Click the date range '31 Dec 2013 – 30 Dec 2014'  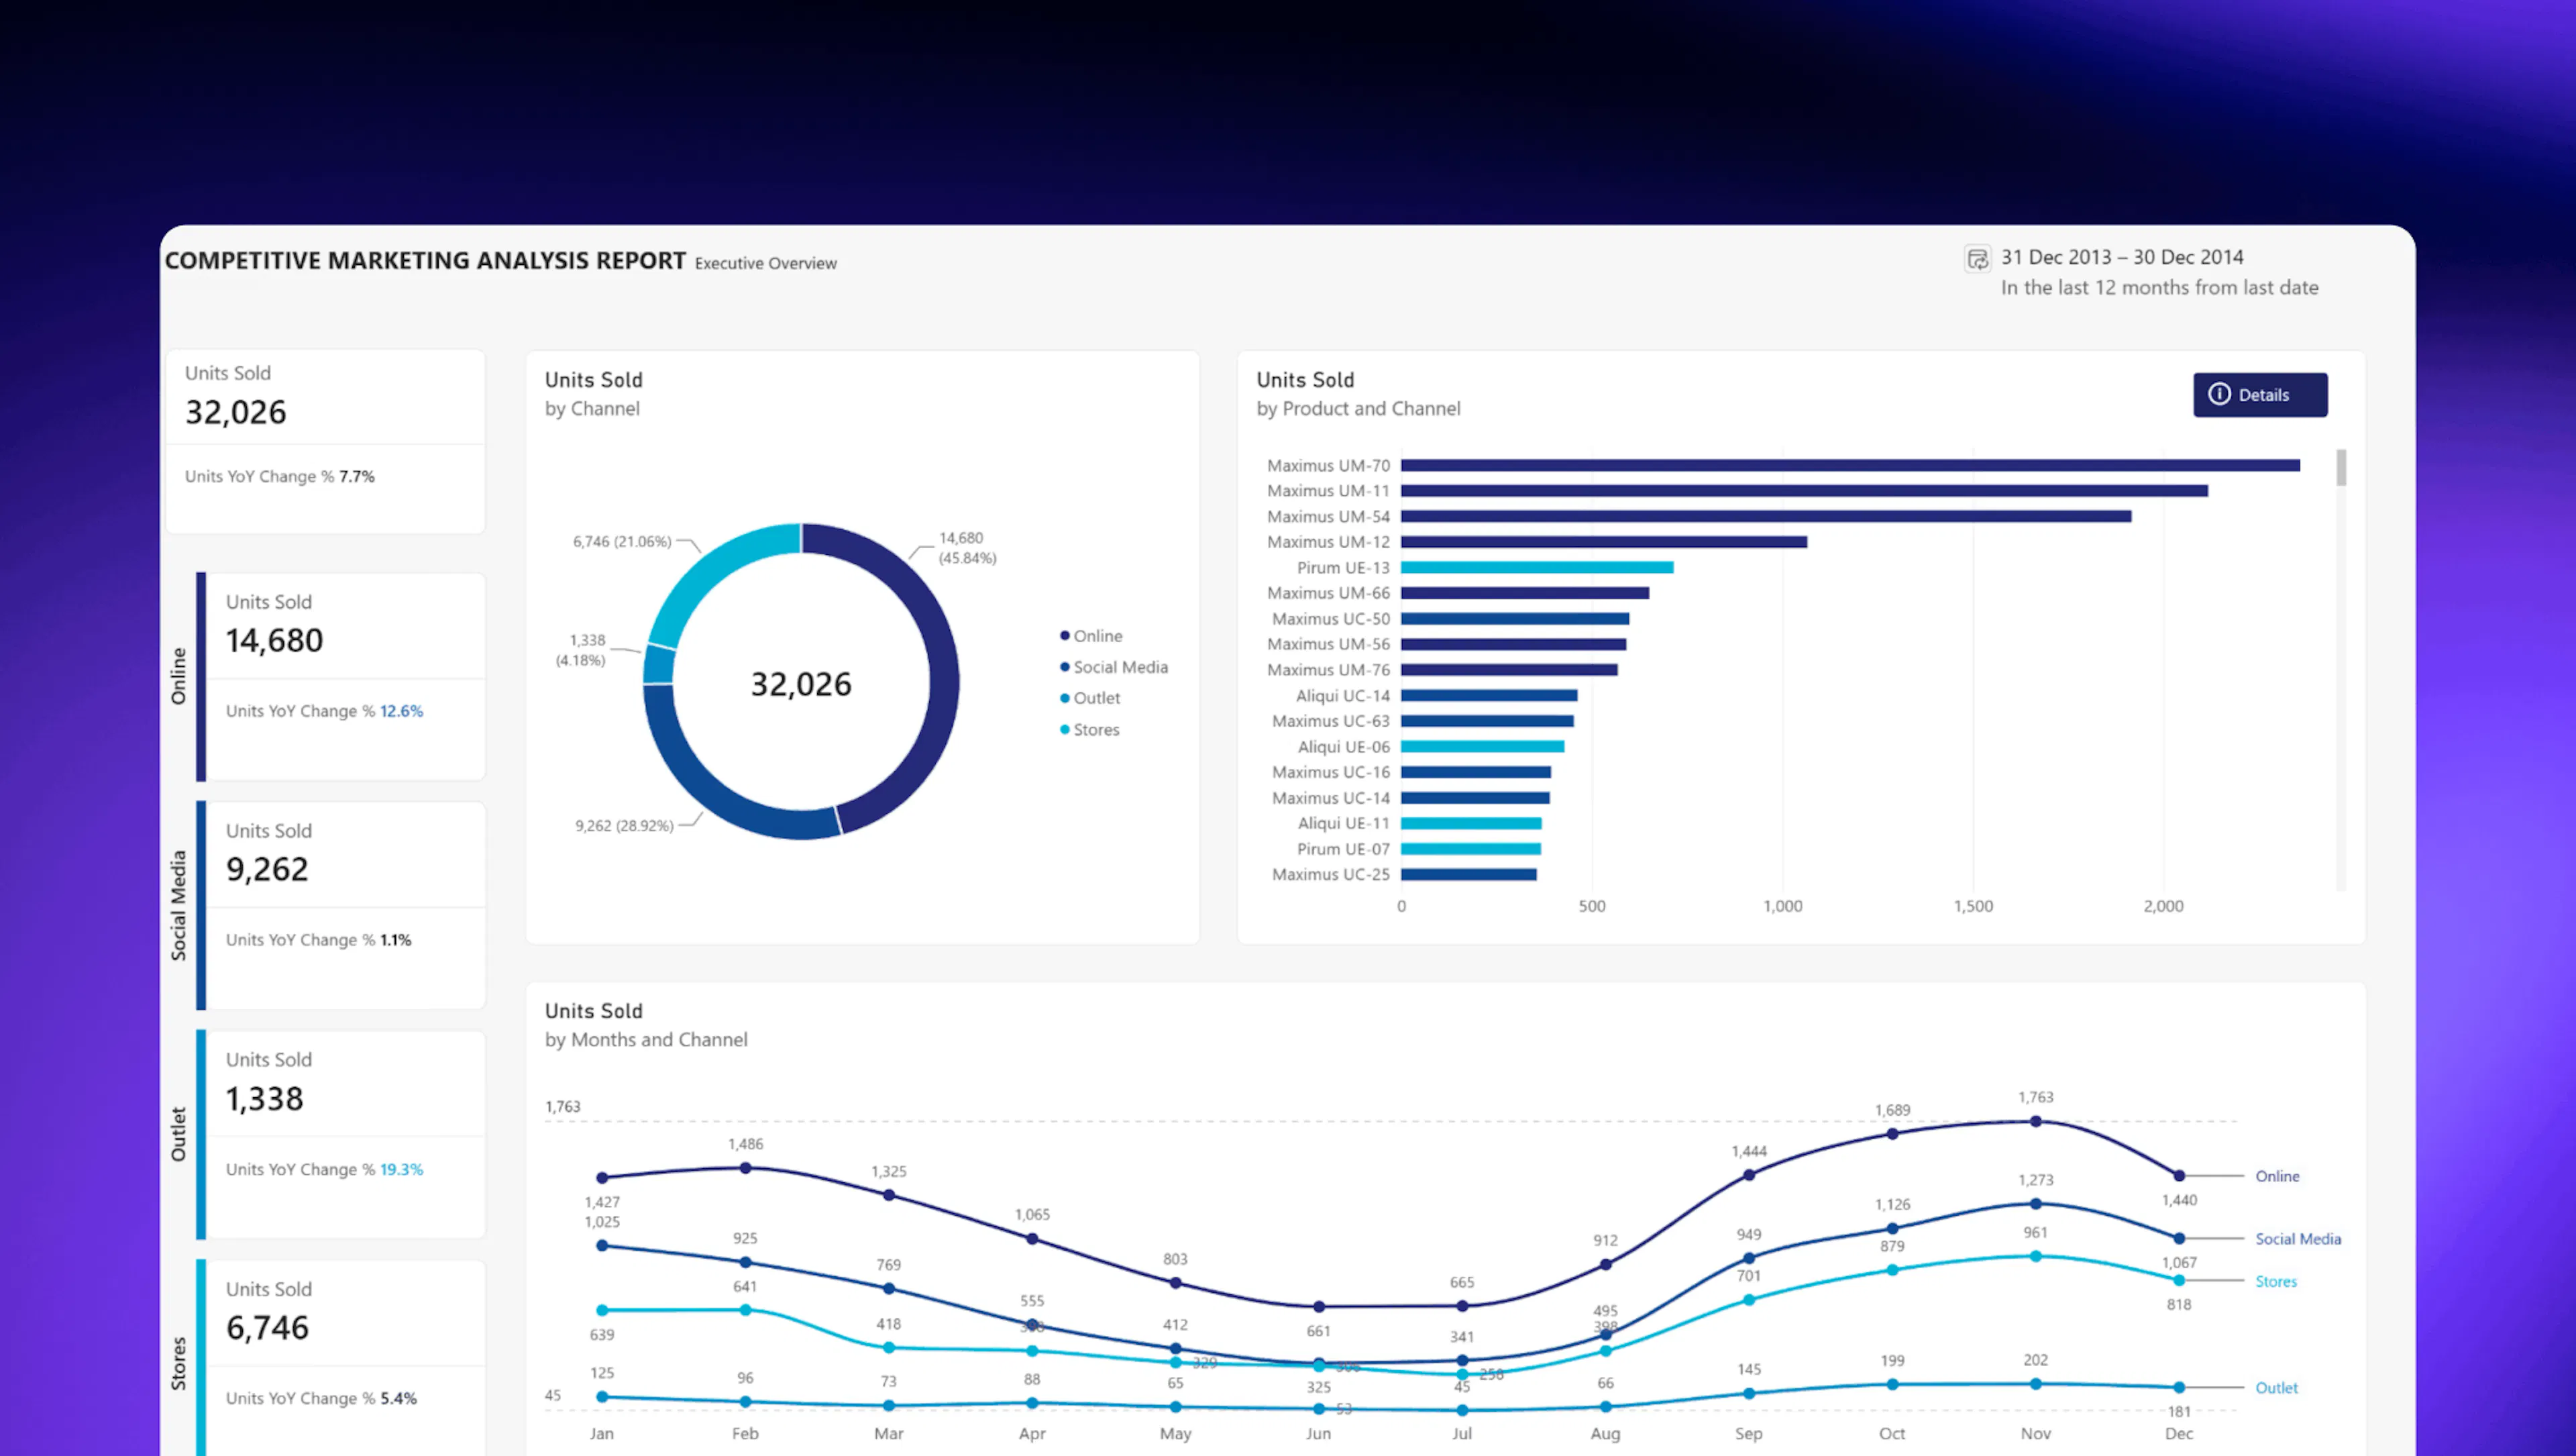pos(2122,257)
